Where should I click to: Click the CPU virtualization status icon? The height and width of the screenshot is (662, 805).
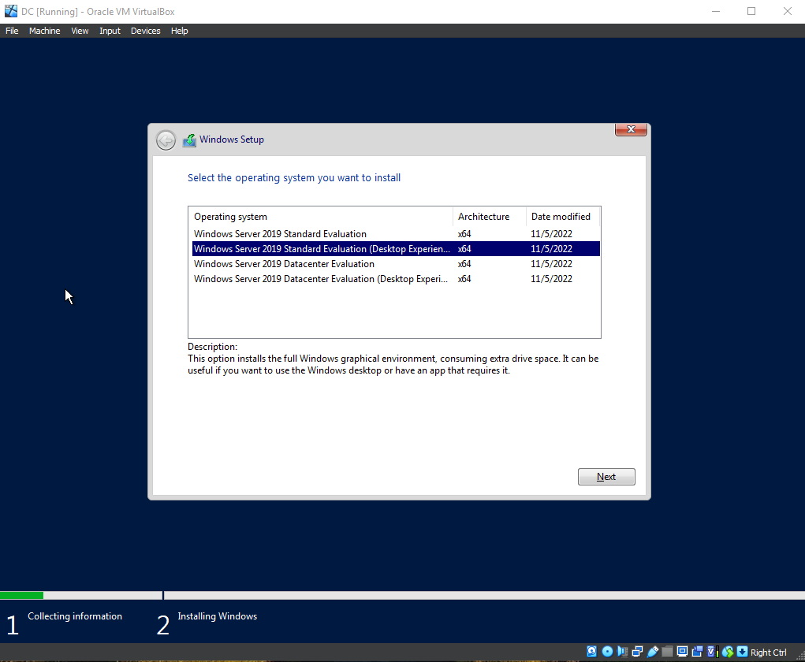click(712, 651)
